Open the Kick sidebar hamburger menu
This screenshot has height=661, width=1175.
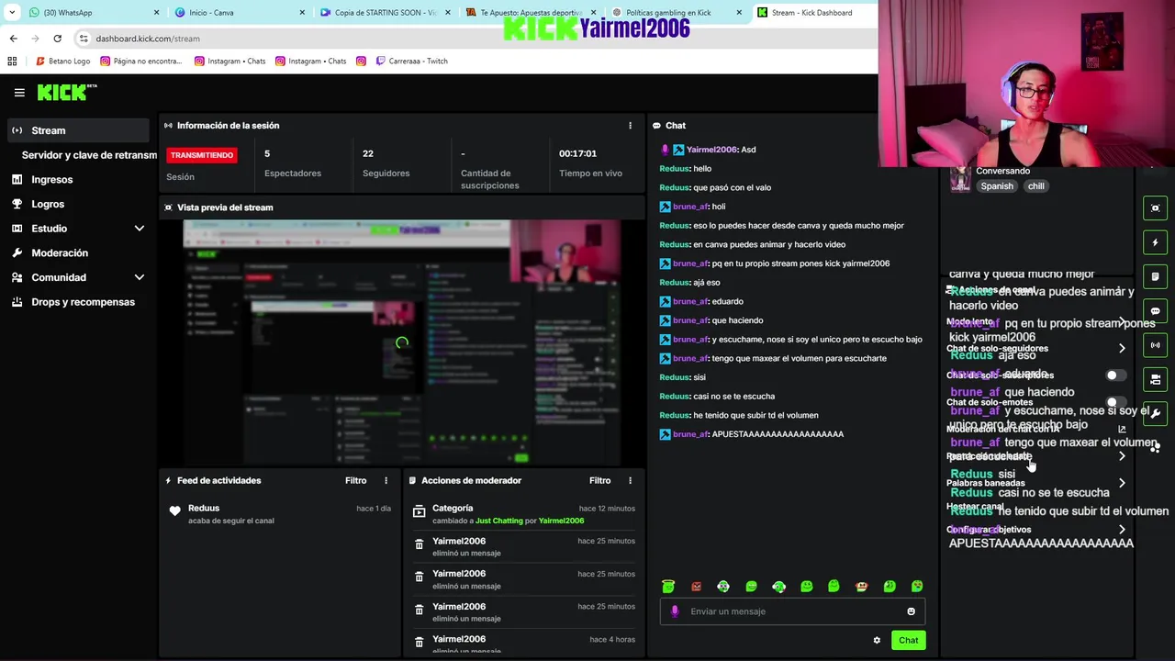pos(19,93)
